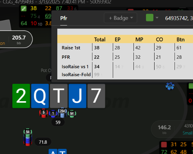Open the + Badge dropdown
193x154 pixels.
(x=121, y=18)
